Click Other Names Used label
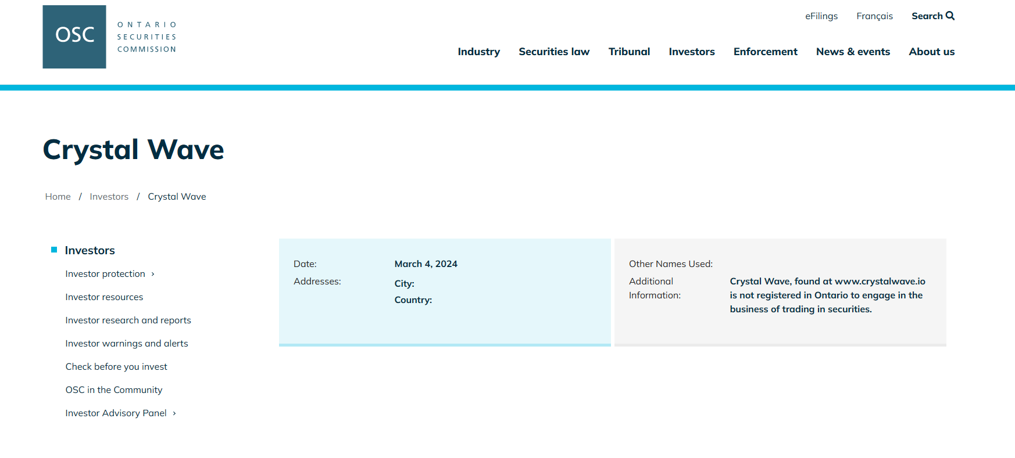 (x=670, y=264)
